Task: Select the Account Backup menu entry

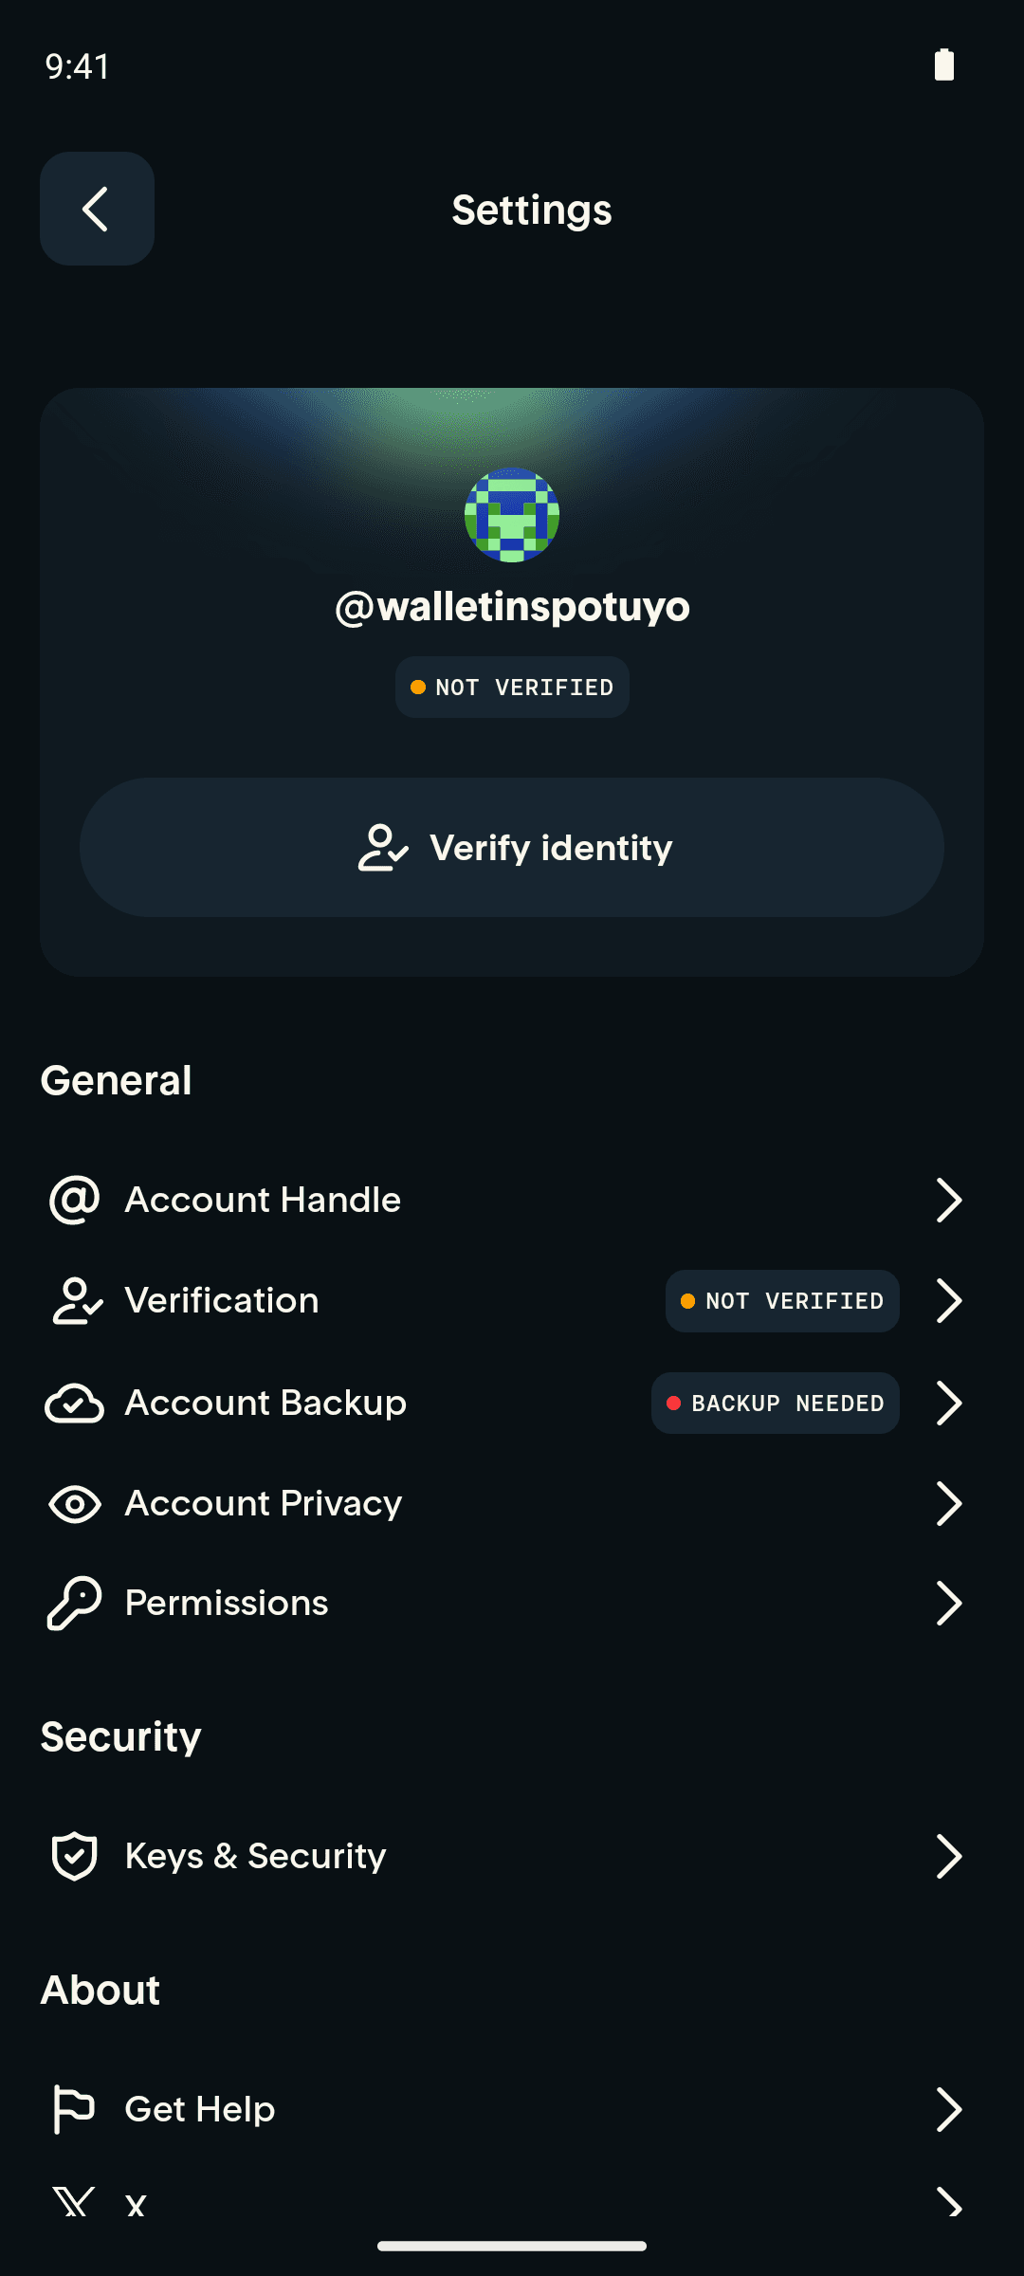Action: coord(512,1403)
